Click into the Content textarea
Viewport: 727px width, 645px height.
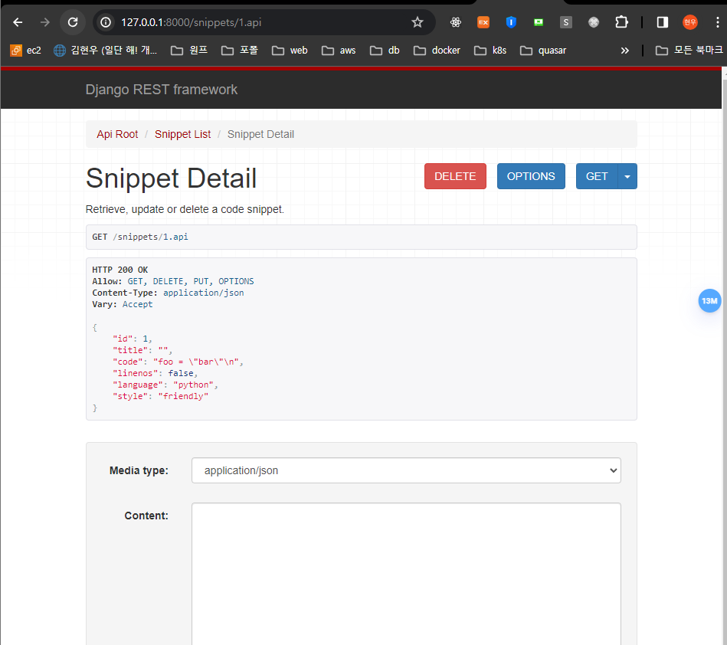(406, 574)
